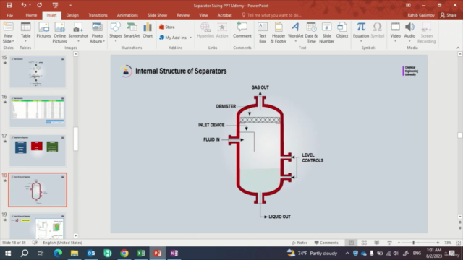Switch to the Review tab
Image resolution: width=463 pixels, height=260 pixels.
coord(183,15)
